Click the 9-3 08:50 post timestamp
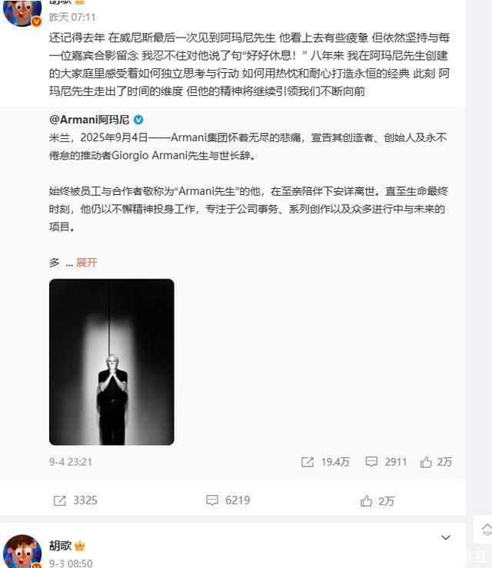 71,563
